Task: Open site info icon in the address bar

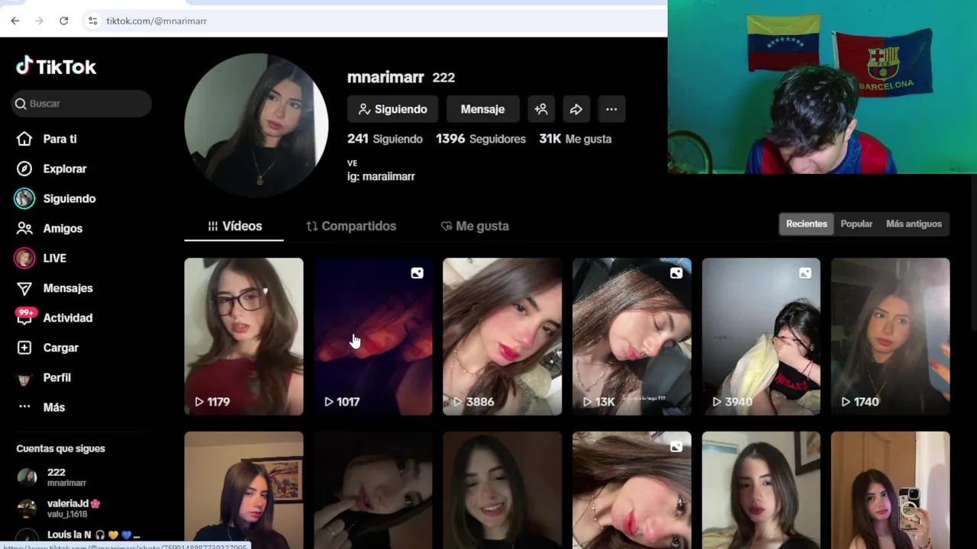Action: coord(92,21)
